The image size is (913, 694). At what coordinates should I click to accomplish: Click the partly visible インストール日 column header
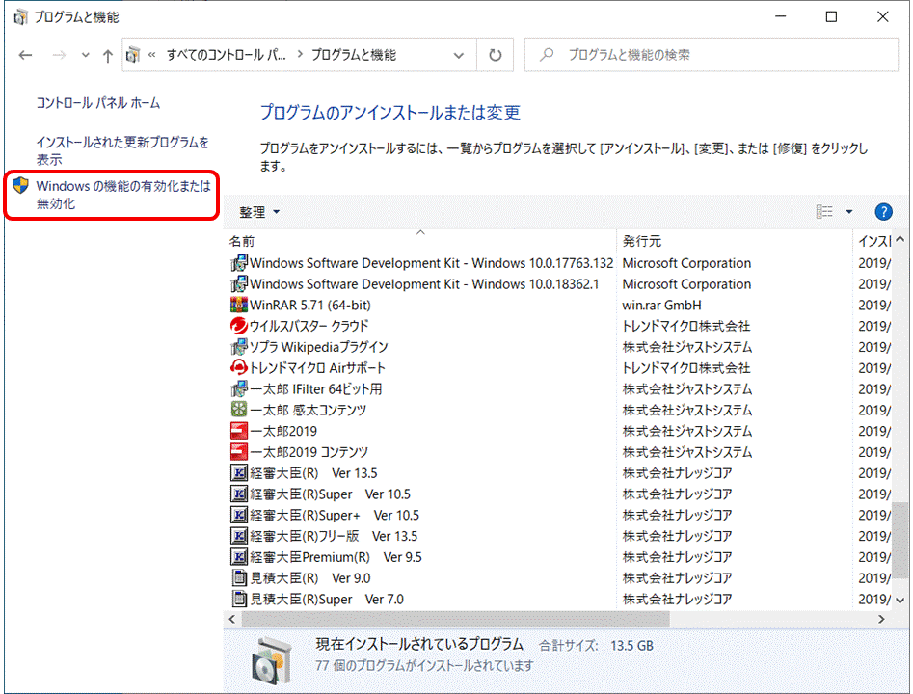pyautogui.click(x=873, y=241)
